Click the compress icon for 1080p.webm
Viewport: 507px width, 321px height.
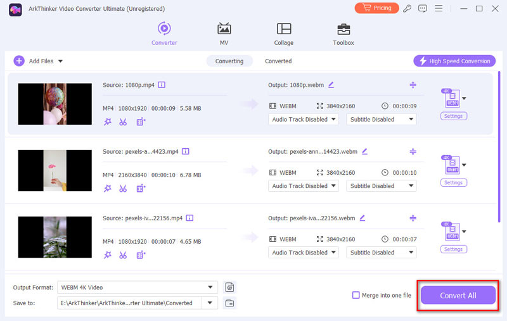[413, 85]
